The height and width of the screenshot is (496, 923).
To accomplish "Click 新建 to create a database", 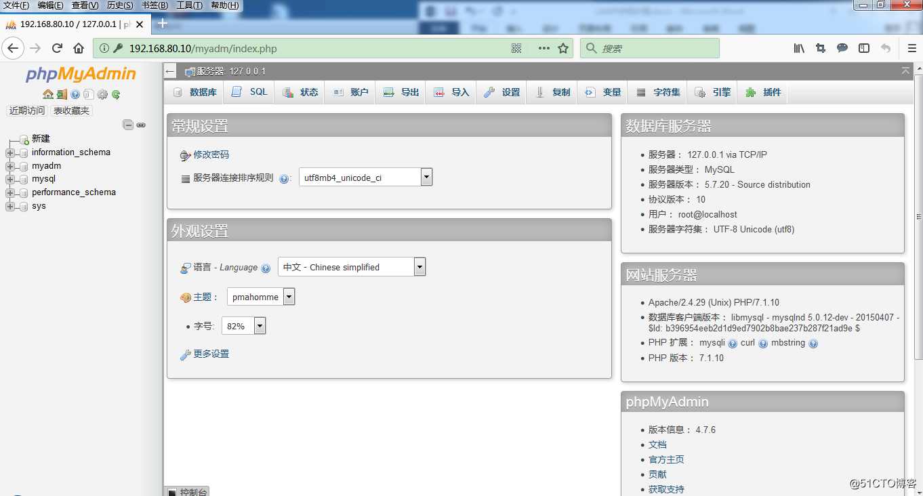I will 41,139.
